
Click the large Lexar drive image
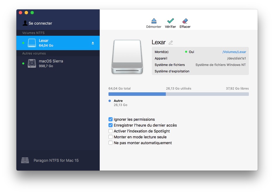(127, 57)
